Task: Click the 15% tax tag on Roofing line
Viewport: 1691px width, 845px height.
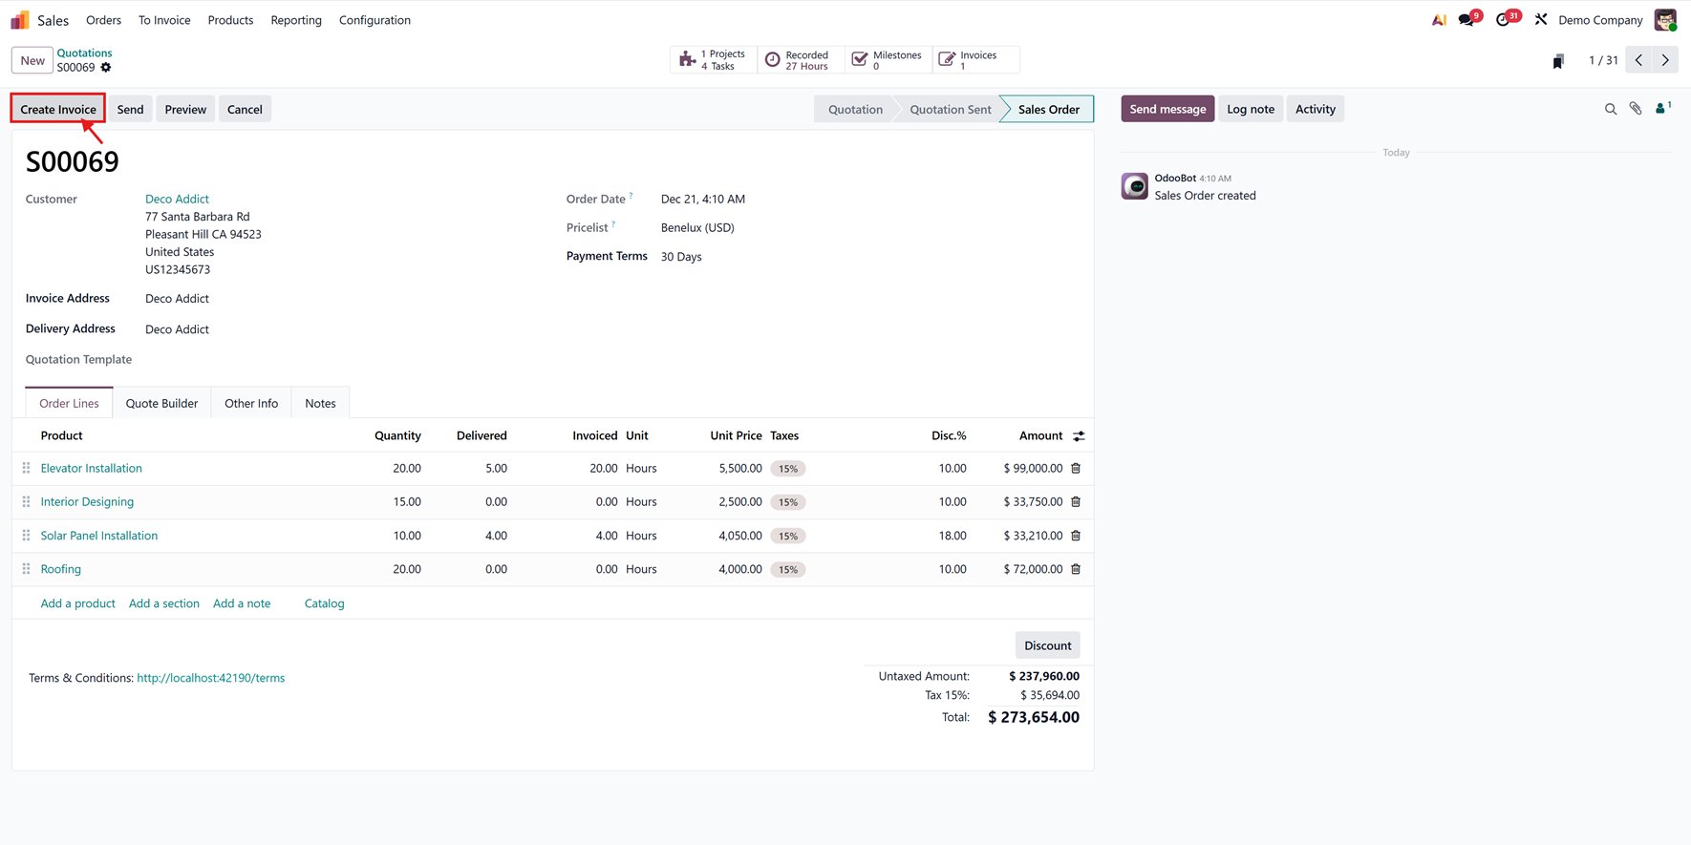Action: (x=788, y=570)
